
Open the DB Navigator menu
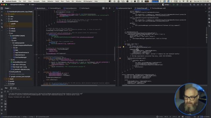(88, 1)
